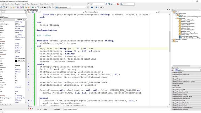Click the IDE Search box at top

pos(128,4)
